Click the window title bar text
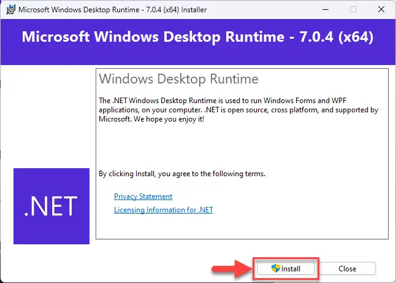The height and width of the screenshot is (283, 396). tap(113, 10)
